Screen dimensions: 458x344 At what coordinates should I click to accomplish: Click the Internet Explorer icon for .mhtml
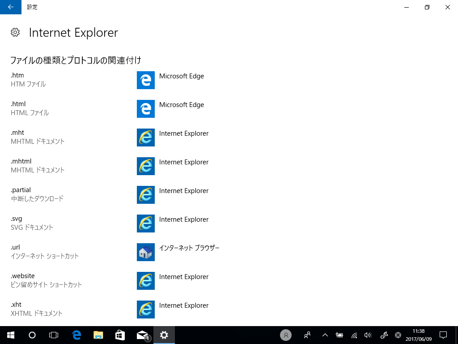[146, 166]
